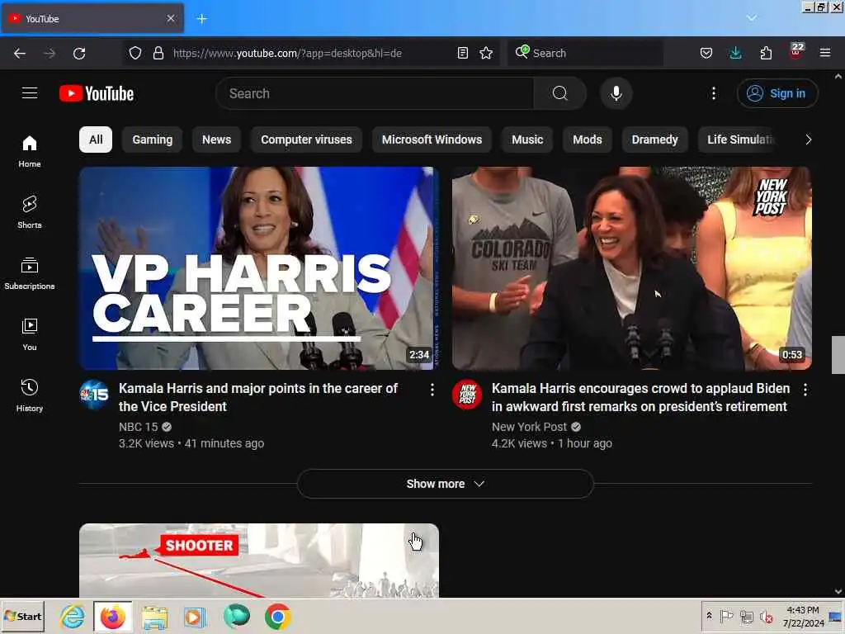Reload the current page
845x634 pixels.
pos(79,53)
